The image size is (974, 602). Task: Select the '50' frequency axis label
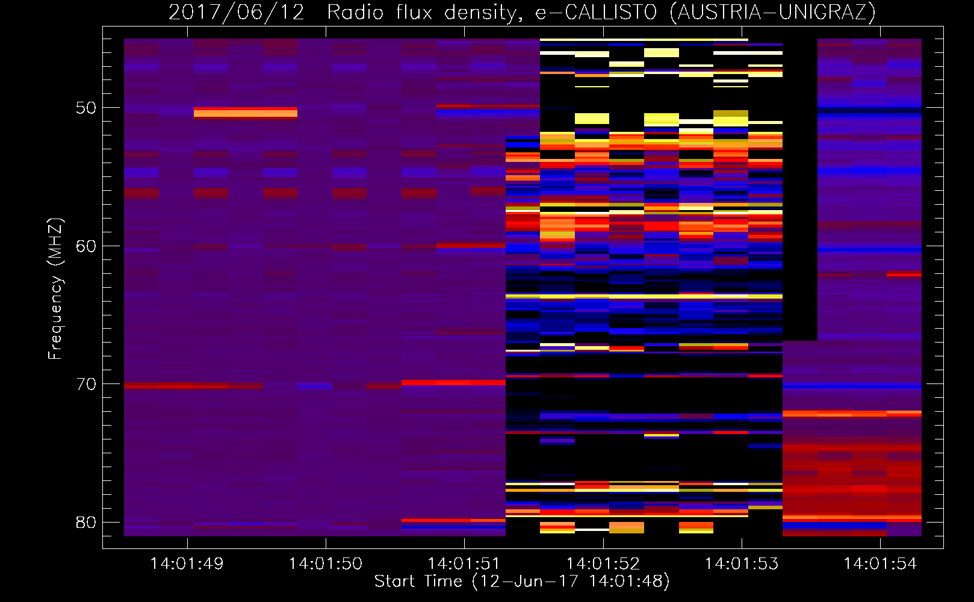(x=86, y=108)
